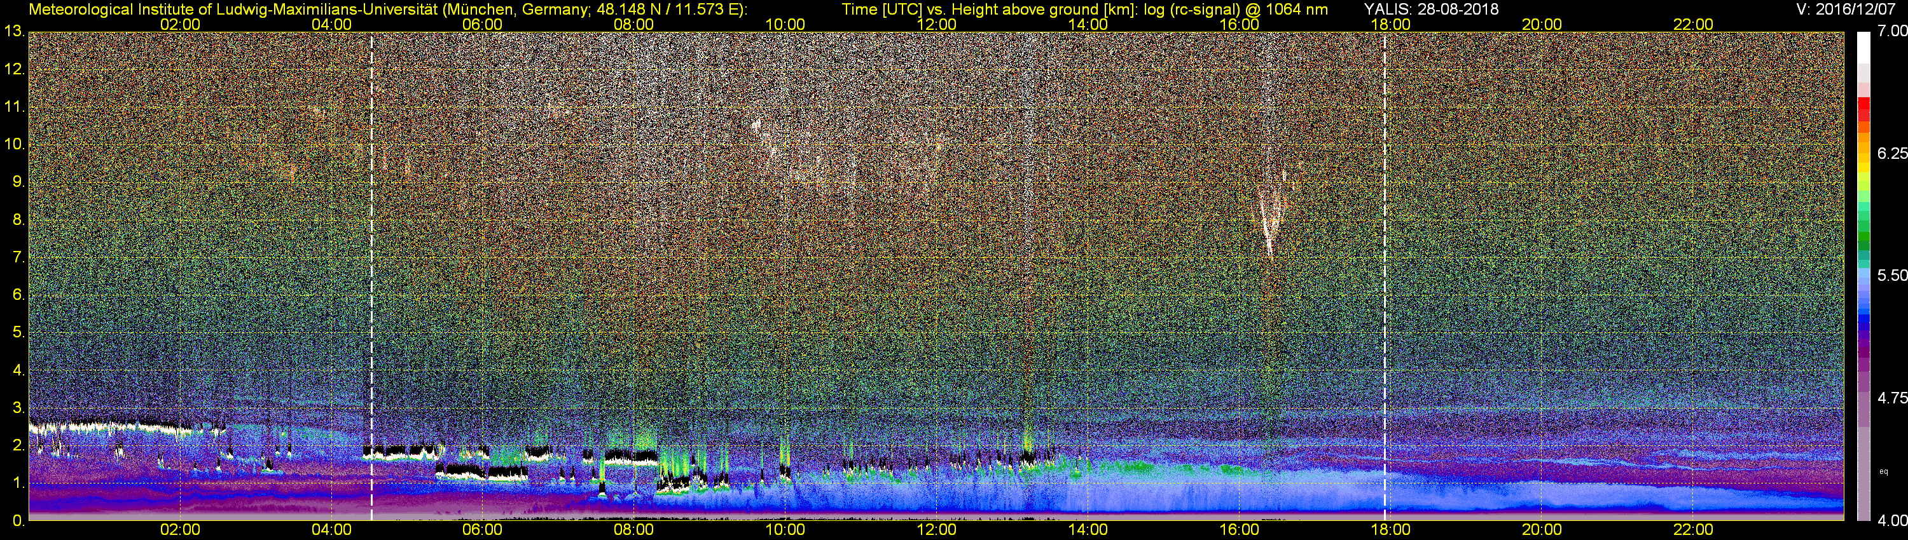Click the height axis label 8

tap(18, 220)
